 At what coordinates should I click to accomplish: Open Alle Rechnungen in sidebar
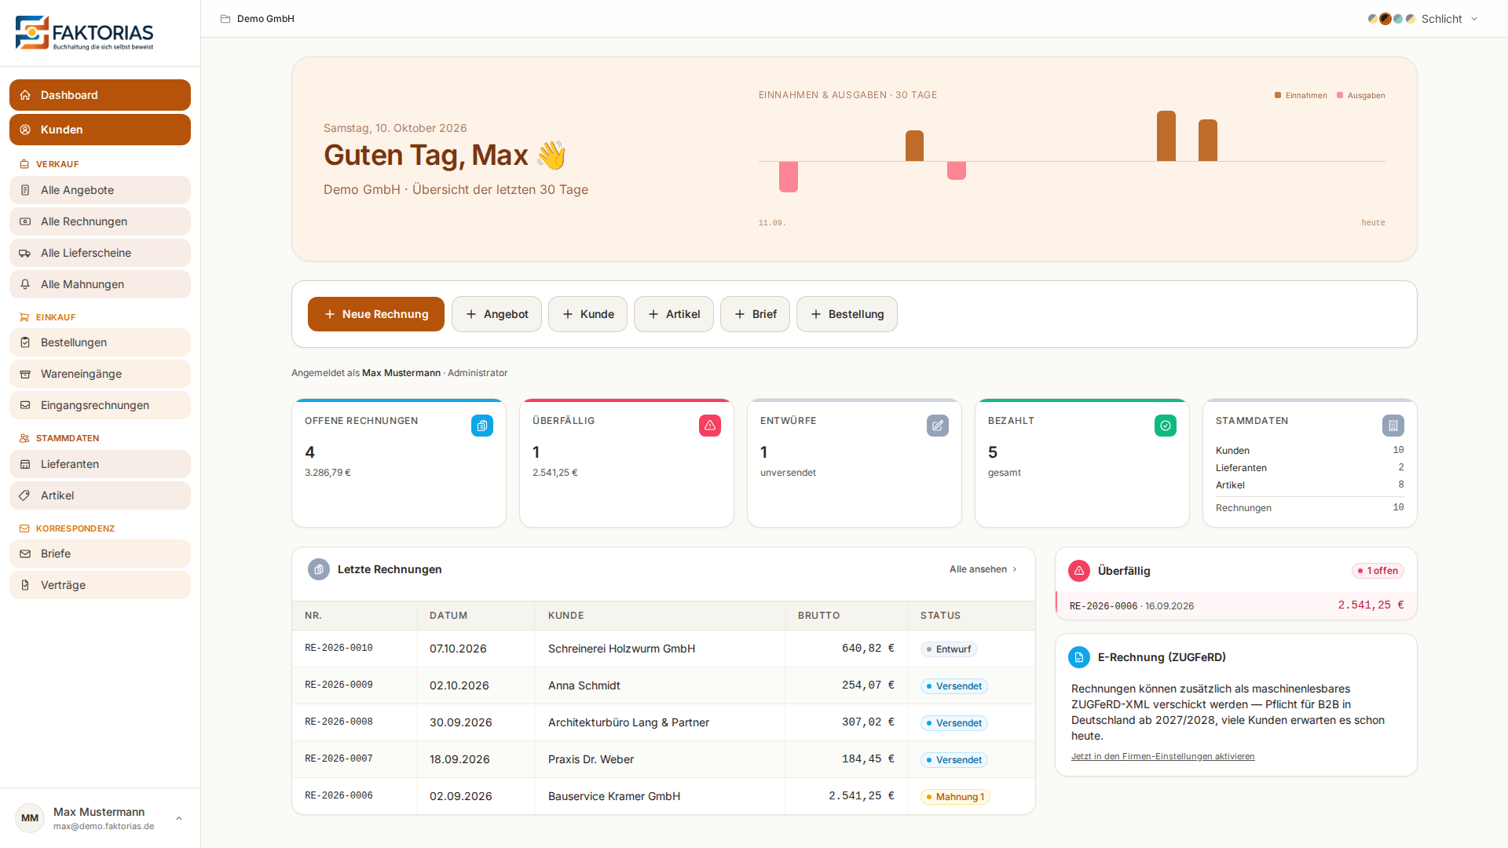tap(100, 221)
